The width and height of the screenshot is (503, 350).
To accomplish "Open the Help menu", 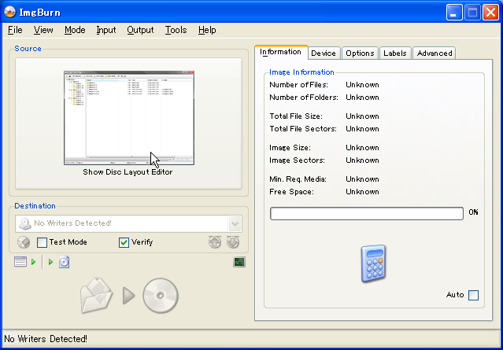I will [x=207, y=30].
